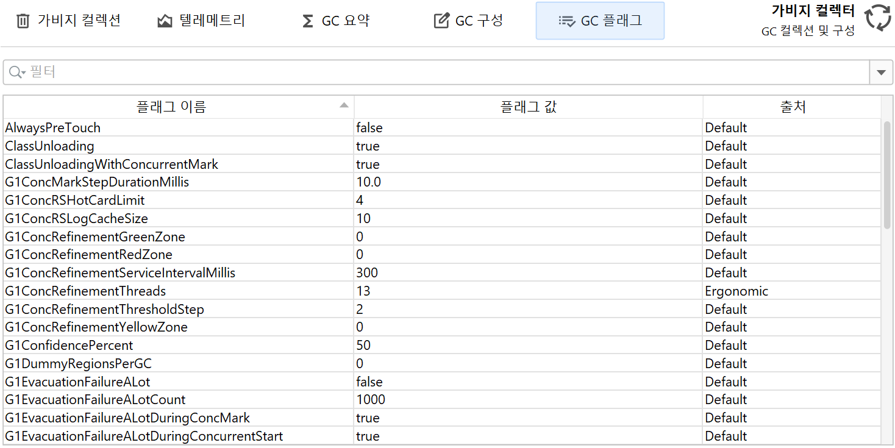Click the telemetry chart icon
This screenshot has height=448, width=895.
(x=165, y=21)
